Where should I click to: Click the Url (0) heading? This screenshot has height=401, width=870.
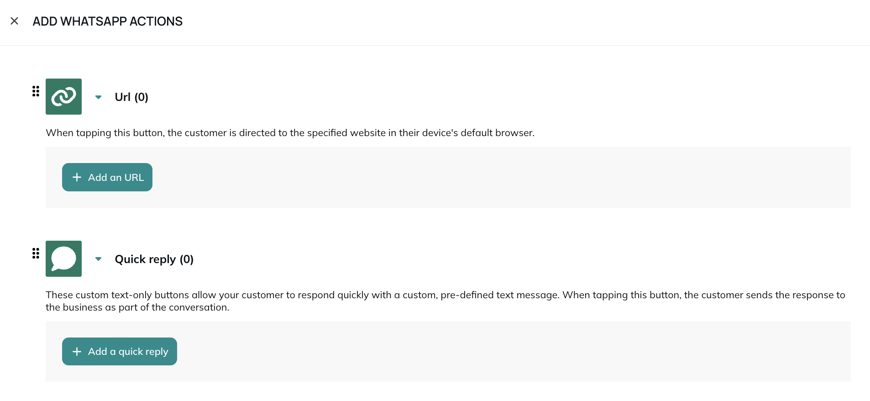click(131, 97)
